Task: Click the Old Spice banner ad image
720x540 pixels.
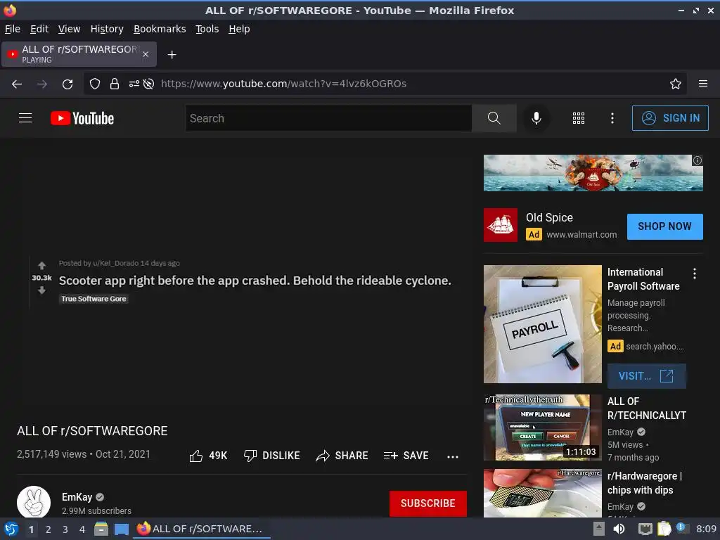Action: click(593, 173)
